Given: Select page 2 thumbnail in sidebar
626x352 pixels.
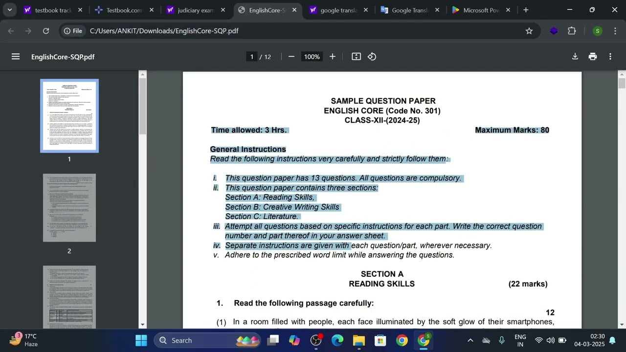Looking at the screenshot, I should pyautogui.click(x=69, y=208).
